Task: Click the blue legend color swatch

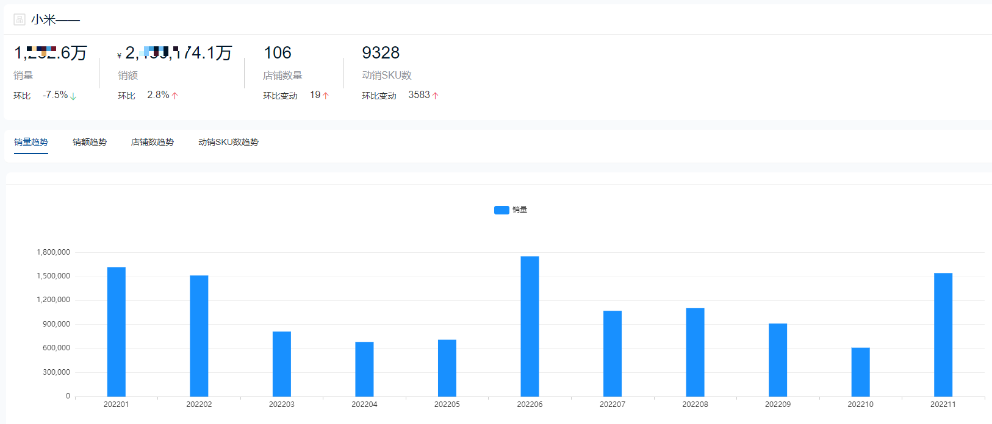Action: [501, 210]
